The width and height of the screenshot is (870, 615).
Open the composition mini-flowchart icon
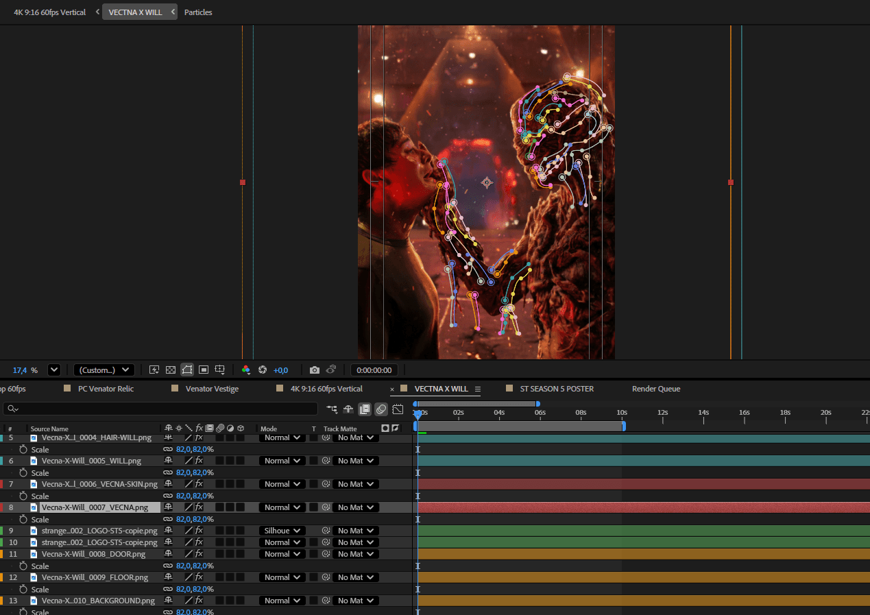332,409
